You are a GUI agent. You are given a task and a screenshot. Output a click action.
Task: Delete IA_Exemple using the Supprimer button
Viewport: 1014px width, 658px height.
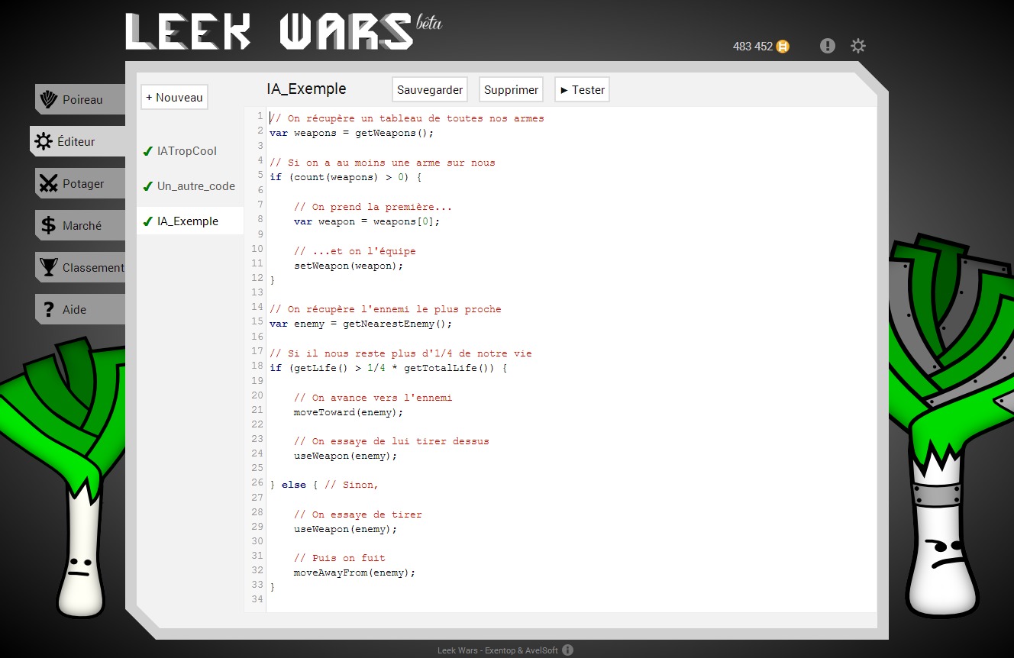[510, 89]
